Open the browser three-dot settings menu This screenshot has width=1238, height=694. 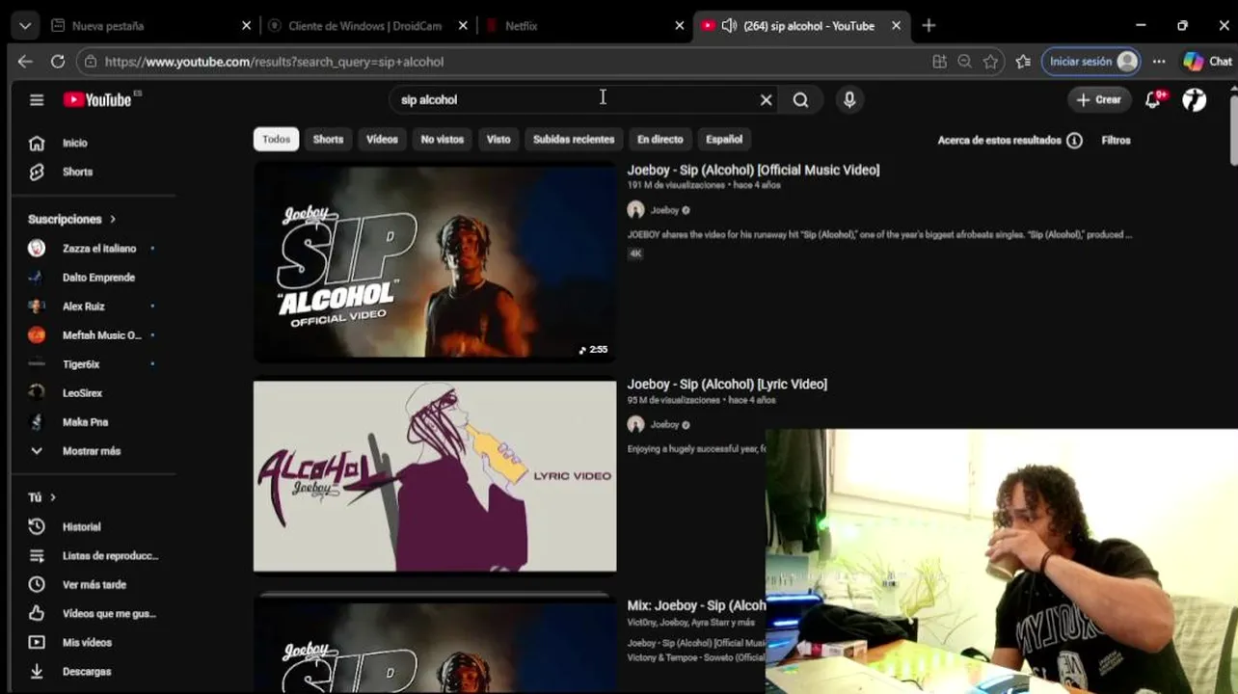(x=1159, y=61)
